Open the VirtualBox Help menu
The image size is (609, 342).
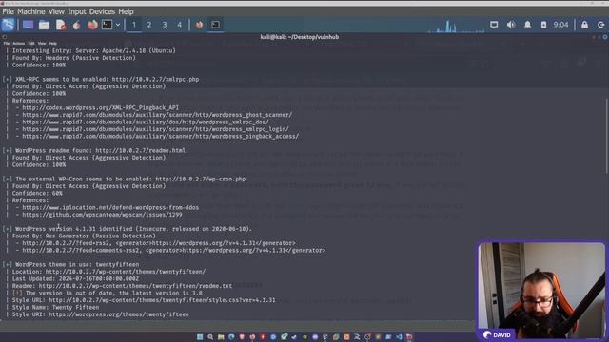(x=126, y=11)
